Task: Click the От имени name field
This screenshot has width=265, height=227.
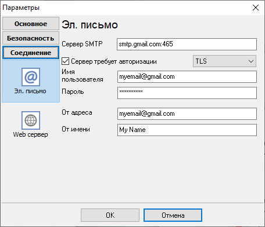Action: pyautogui.click(x=187, y=130)
